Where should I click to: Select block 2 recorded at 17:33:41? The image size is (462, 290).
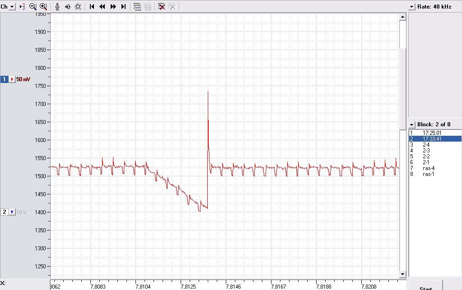(x=435, y=139)
